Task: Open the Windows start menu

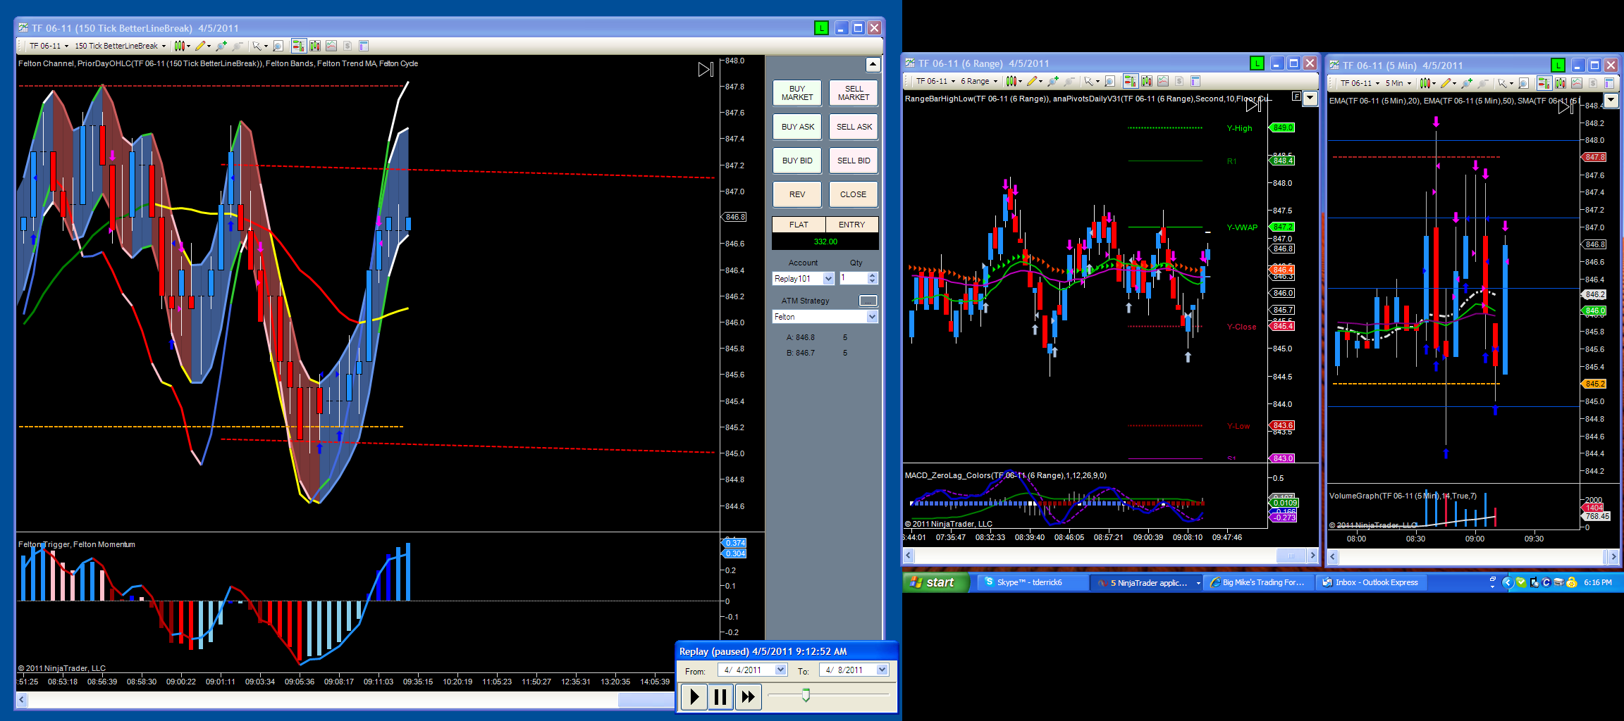Action: [x=935, y=582]
